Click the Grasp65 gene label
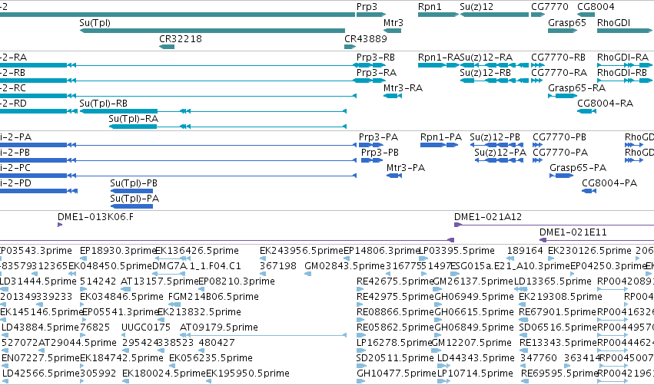The image size is (654, 385). pos(567,23)
